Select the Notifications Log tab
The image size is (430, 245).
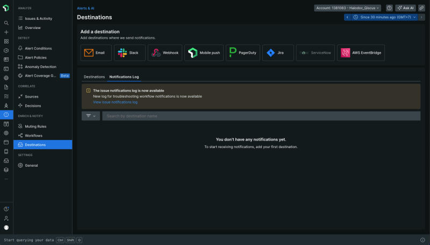pyautogui.click(x=124, y=77)
